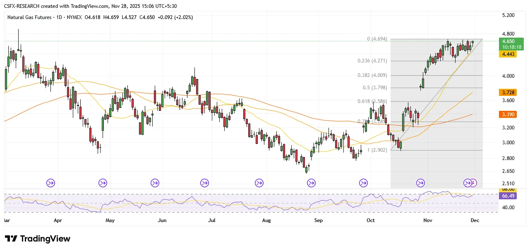Click the Dec label on the time axis
This screenshot has width=530, height=251.
475,220
